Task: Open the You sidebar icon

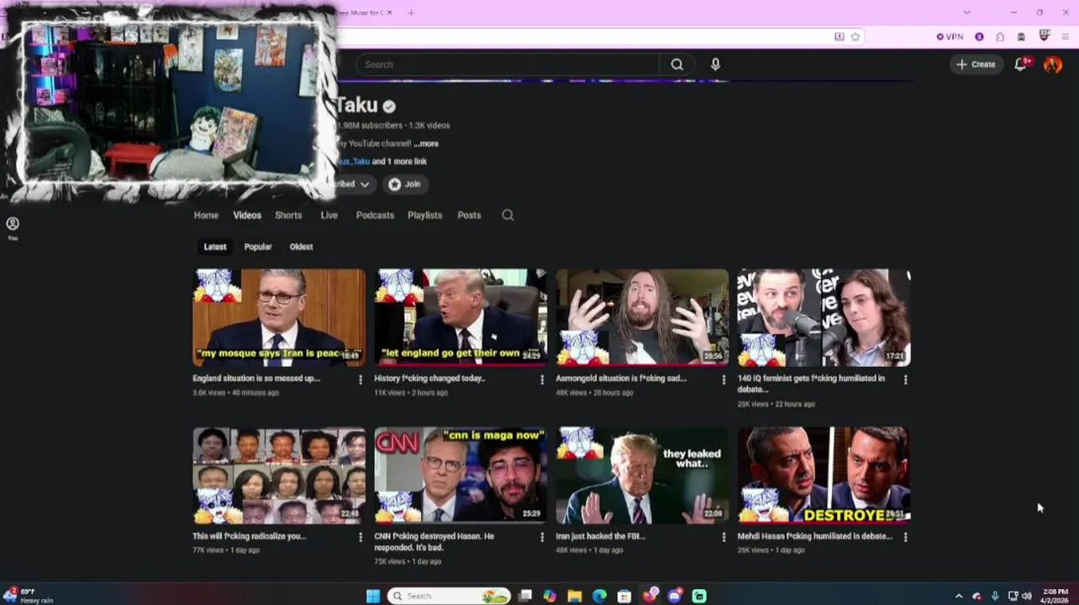Action: click(x=13, y=227)
